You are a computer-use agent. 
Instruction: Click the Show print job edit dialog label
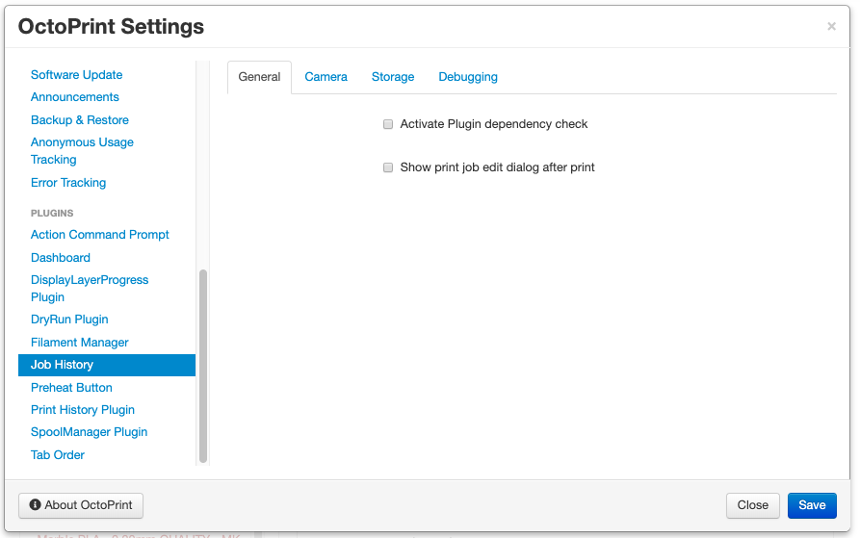click(x=498, y=167)
